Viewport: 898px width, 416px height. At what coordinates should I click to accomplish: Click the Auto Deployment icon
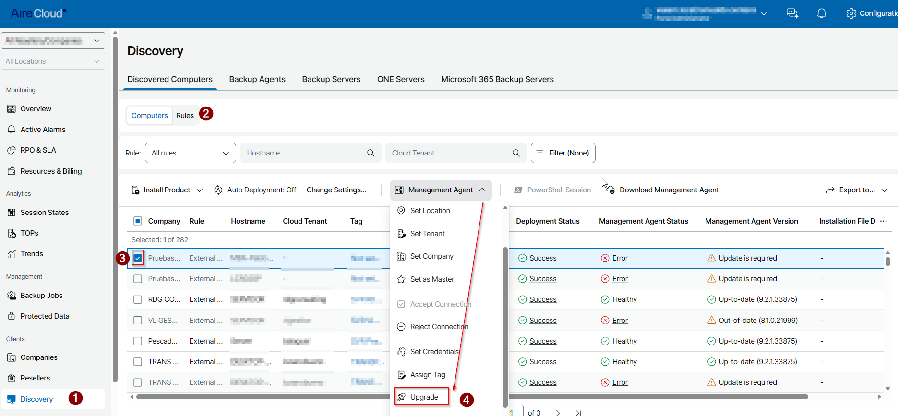coord(218,190)
